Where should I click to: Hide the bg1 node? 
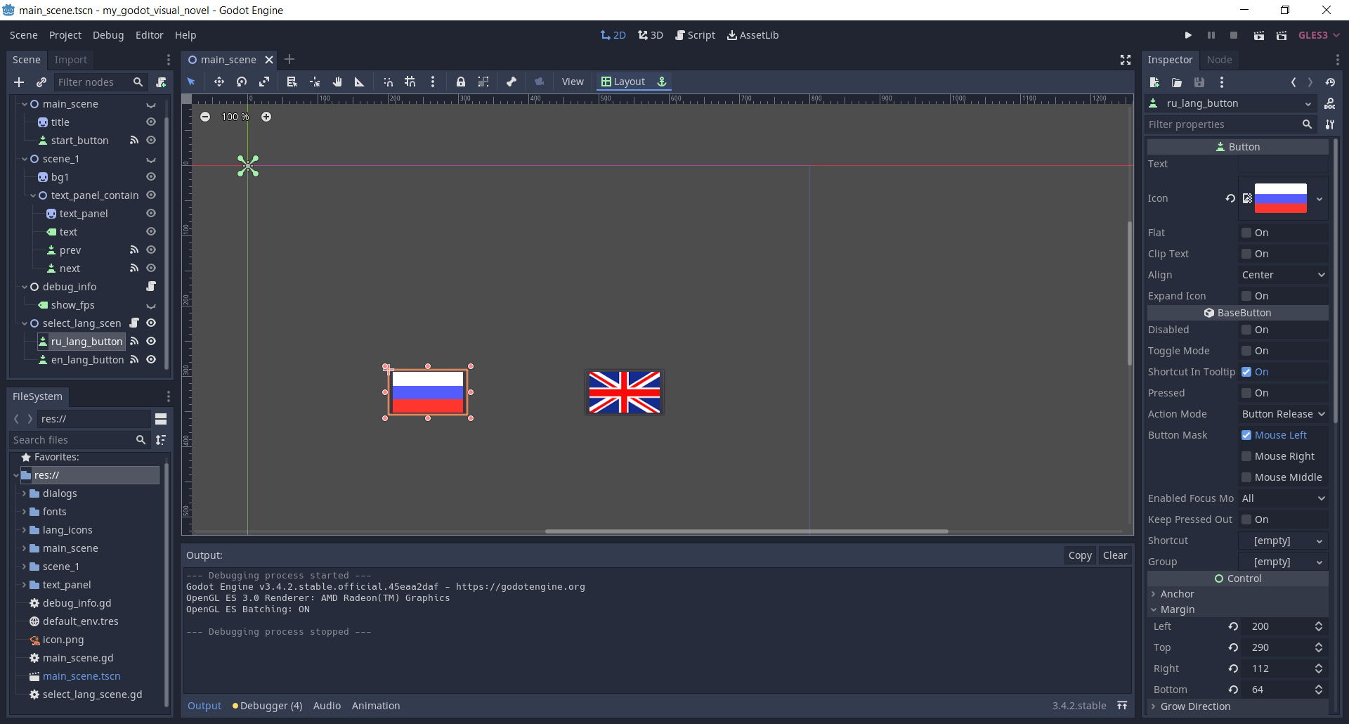[151, 177]
